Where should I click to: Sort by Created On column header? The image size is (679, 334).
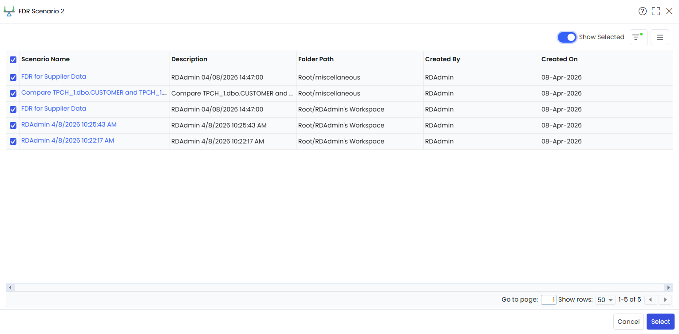click(559, 59)
